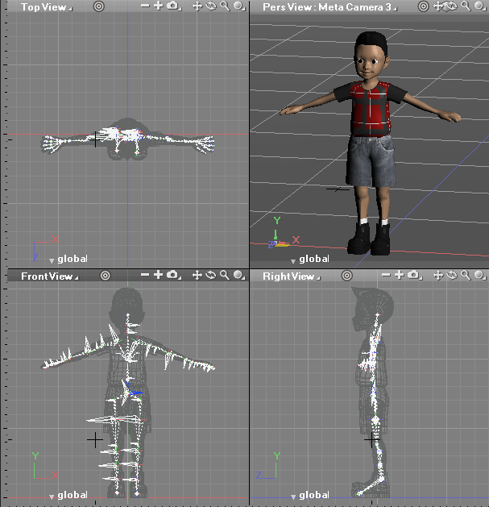
Task: Click the plus icon in Top View header
Action: [158, 6]
